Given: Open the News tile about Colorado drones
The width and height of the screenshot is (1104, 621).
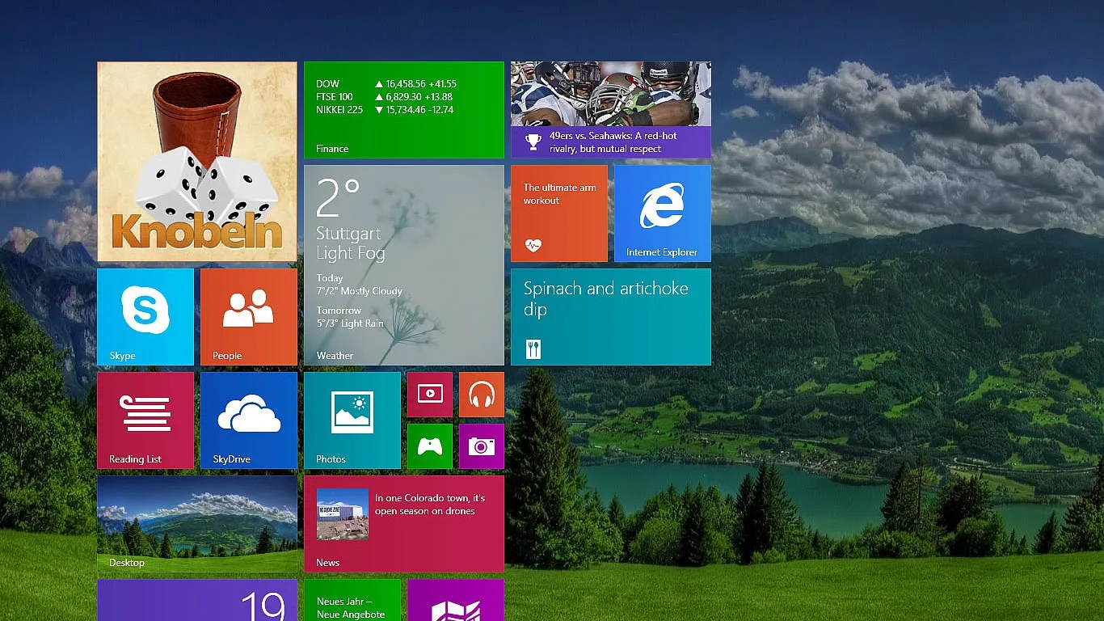Looking at the screenshot, I should tap(404, 524).
